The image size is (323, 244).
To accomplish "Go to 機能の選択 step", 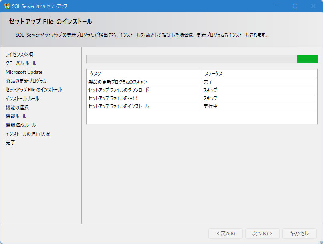I will (17, 108).
